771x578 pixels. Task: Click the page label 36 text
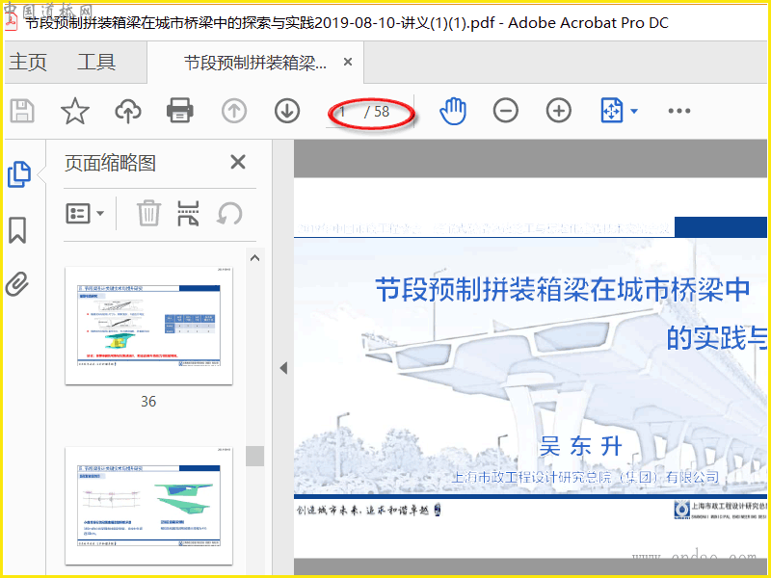click(148, 402)
